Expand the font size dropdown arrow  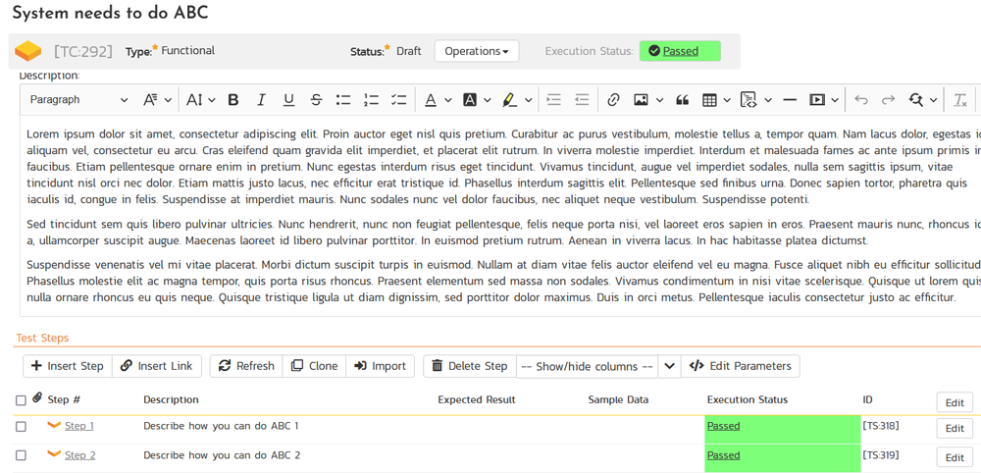tap(212, 99)
